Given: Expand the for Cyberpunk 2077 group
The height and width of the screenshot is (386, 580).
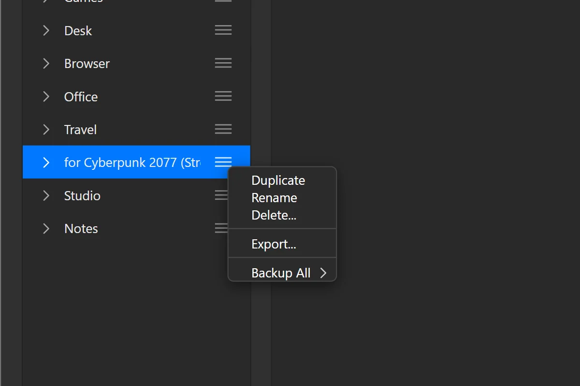Looking at the screenshot, I should click(46, 162).
